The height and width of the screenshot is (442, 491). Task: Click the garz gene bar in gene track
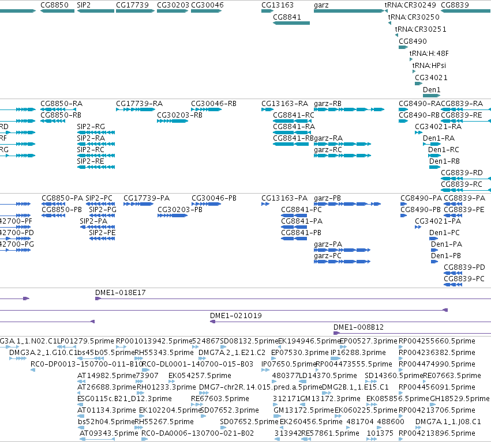pos(349,11)
